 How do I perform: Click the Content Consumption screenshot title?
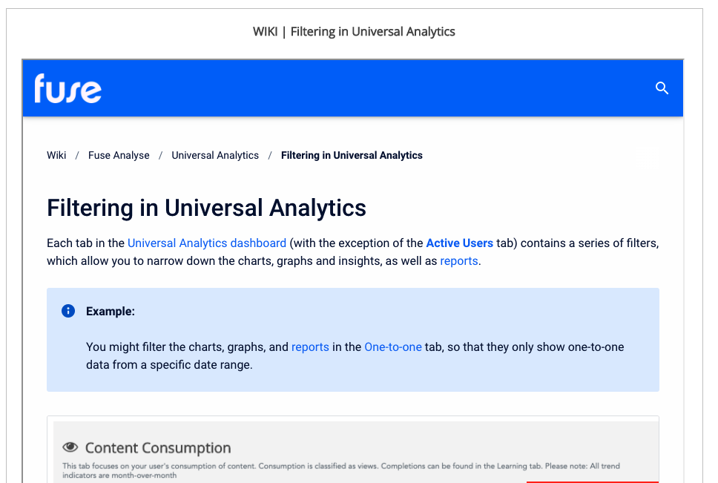158,447
